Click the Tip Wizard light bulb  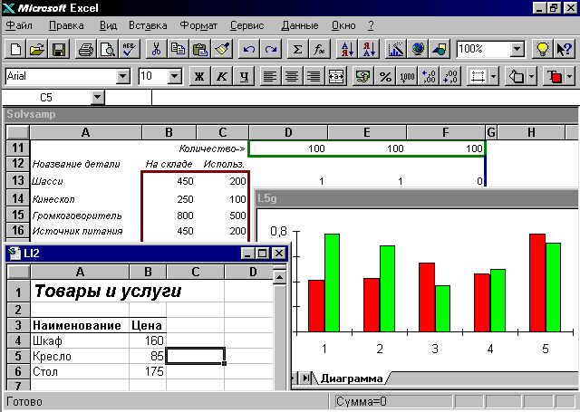(542, 49)
